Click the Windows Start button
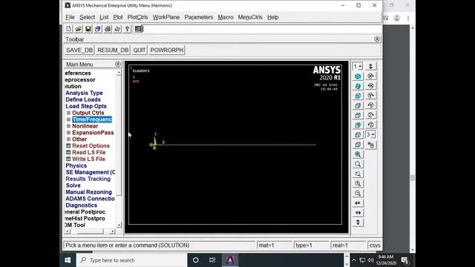 click(x=68, y=260)
